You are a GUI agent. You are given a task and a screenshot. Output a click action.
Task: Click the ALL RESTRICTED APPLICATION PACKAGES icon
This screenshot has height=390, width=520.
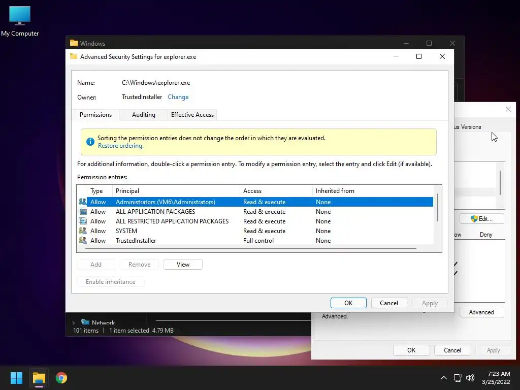[83, 221]
